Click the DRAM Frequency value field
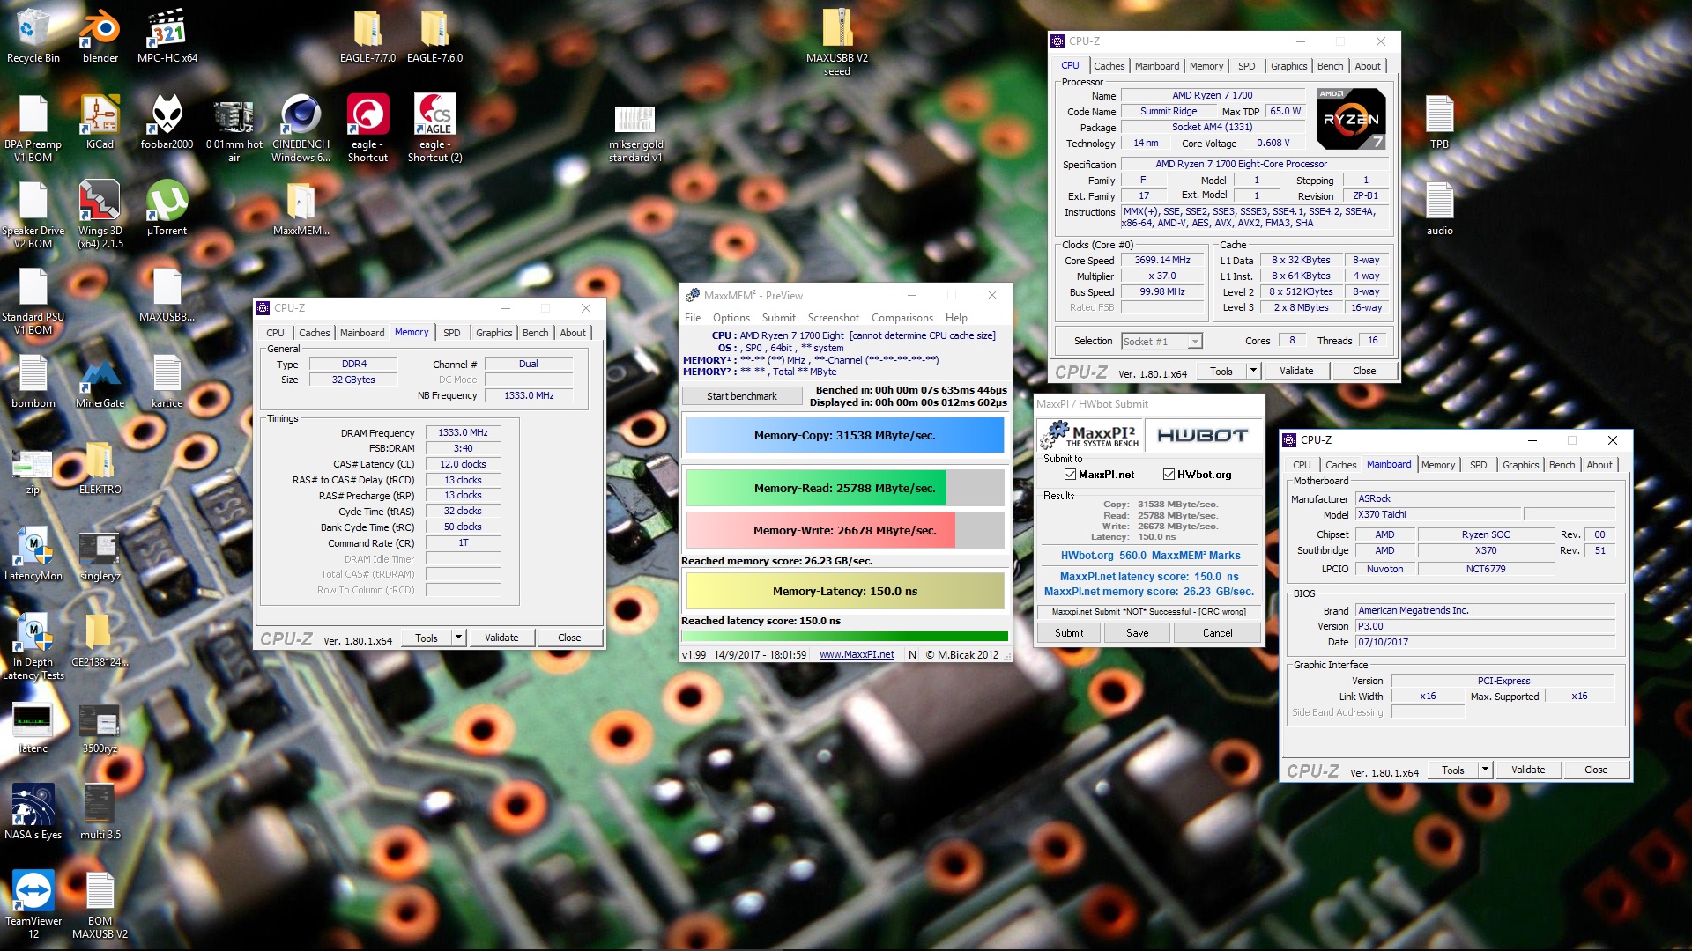 (463, 432)
